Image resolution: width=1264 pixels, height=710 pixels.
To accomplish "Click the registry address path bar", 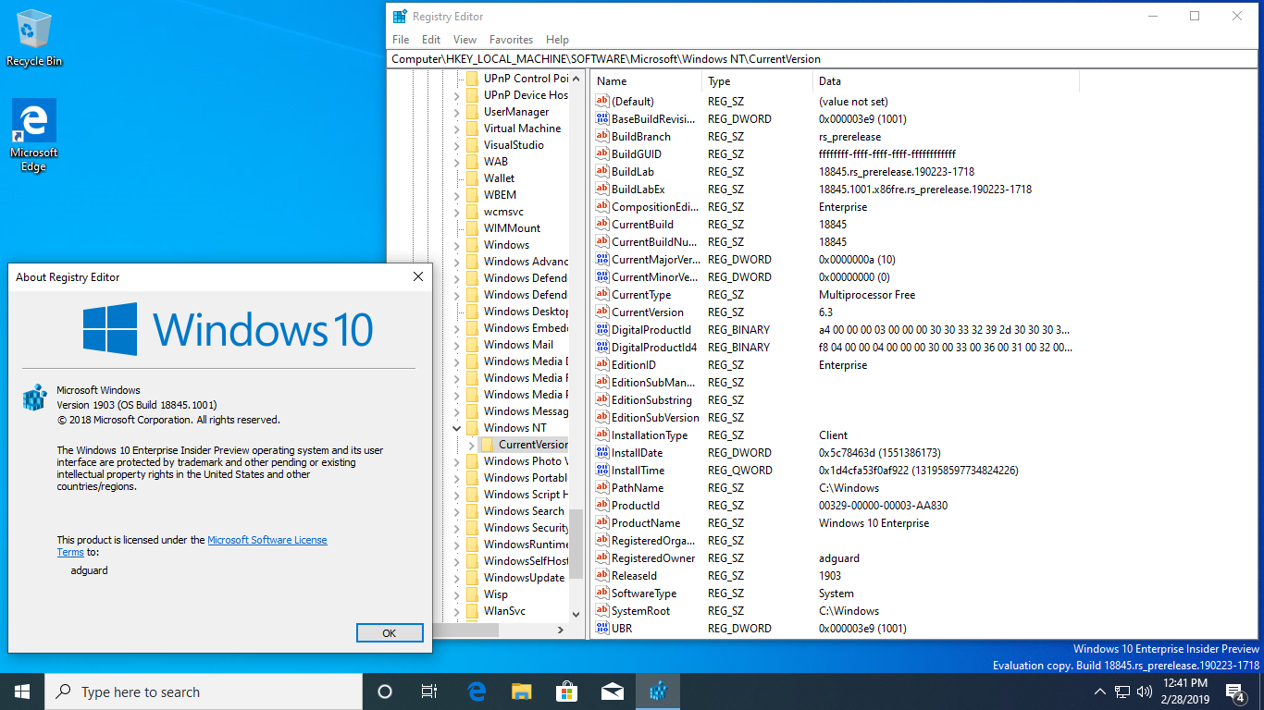I will [824, 58].
